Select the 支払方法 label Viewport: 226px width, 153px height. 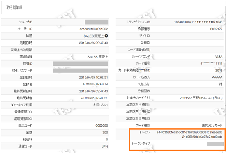tap(144, 84)
